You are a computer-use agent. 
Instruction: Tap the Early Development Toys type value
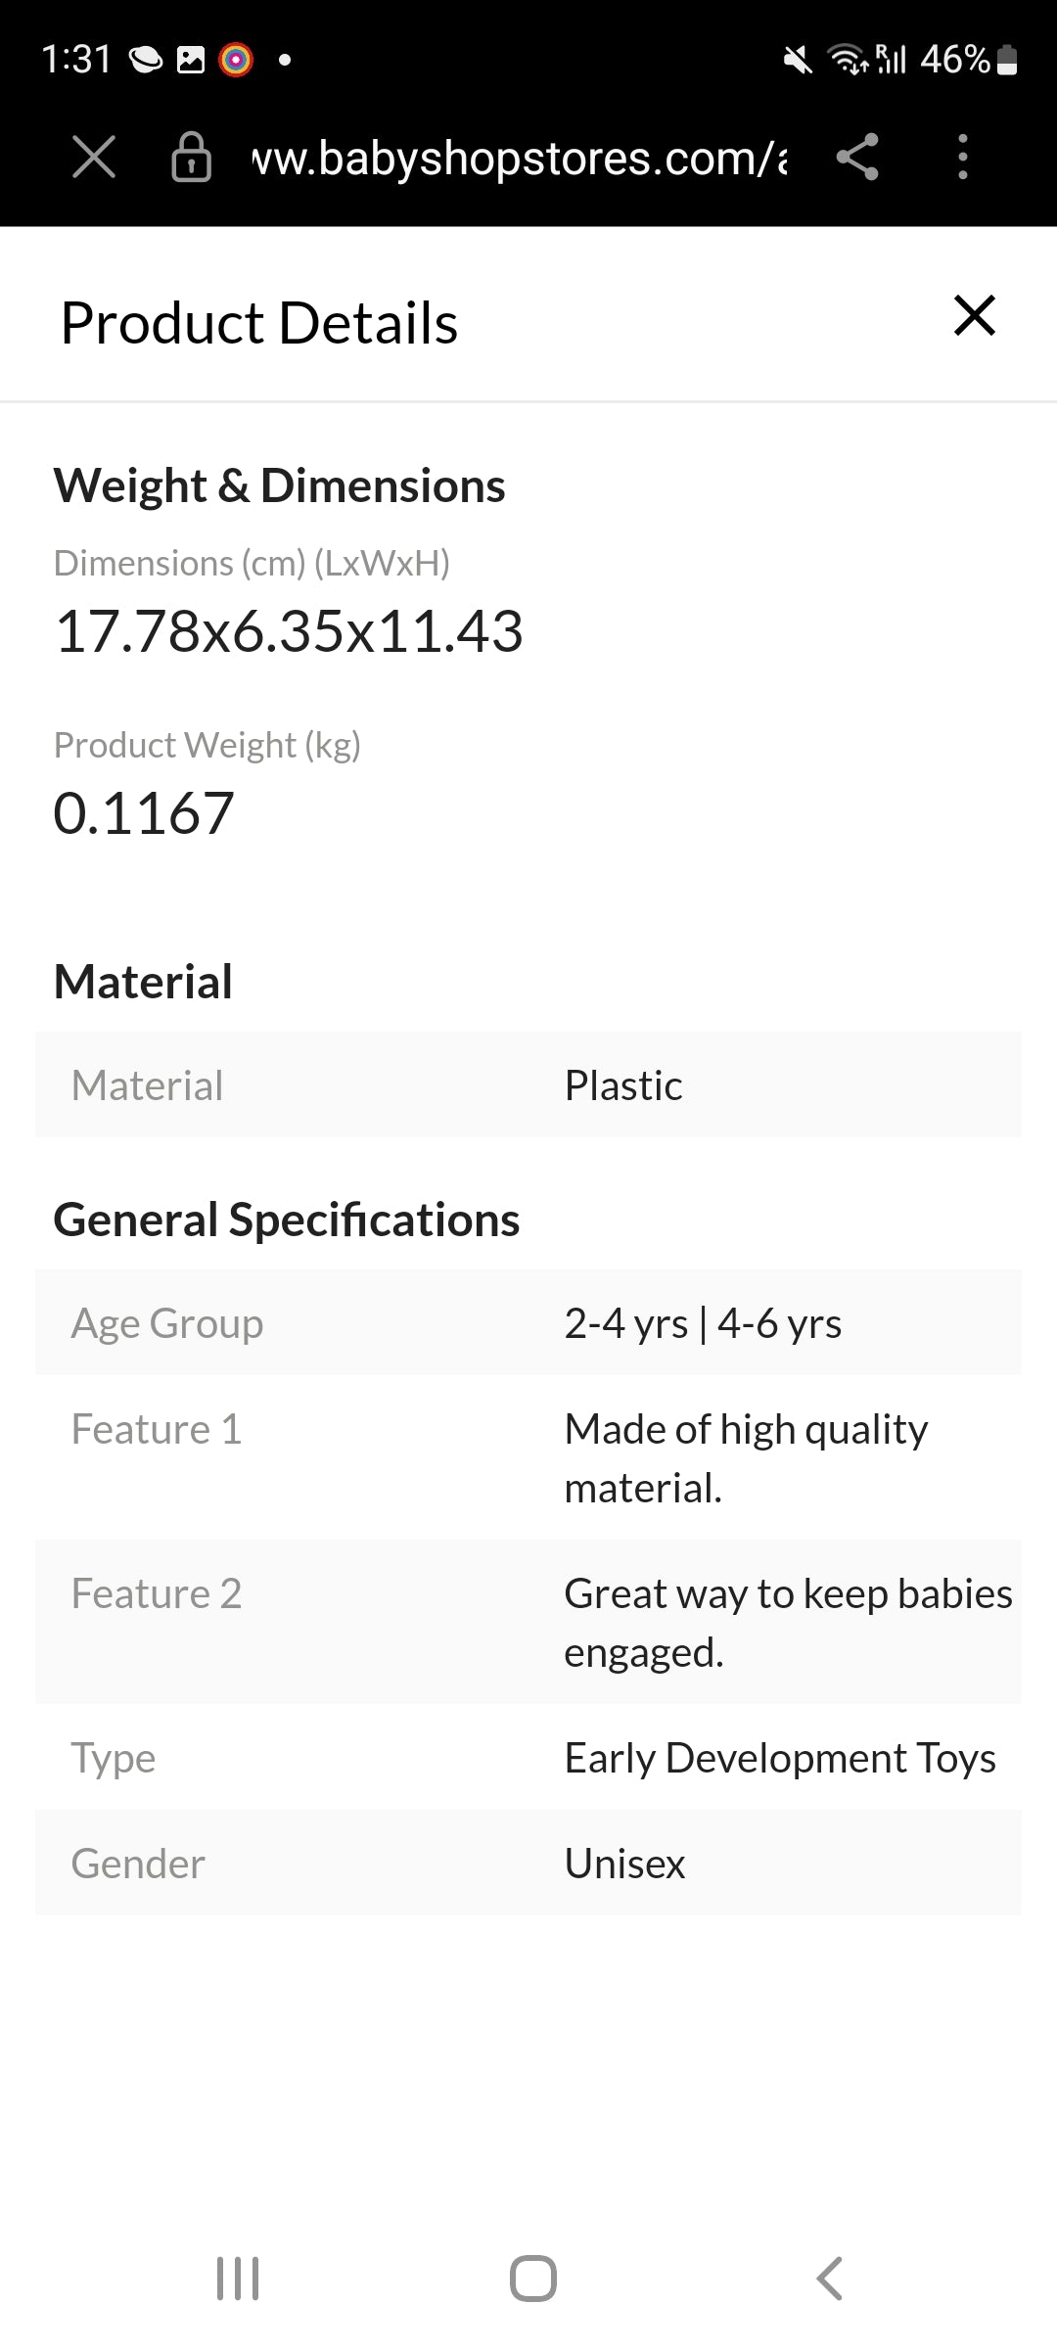tap(780, 1759)
